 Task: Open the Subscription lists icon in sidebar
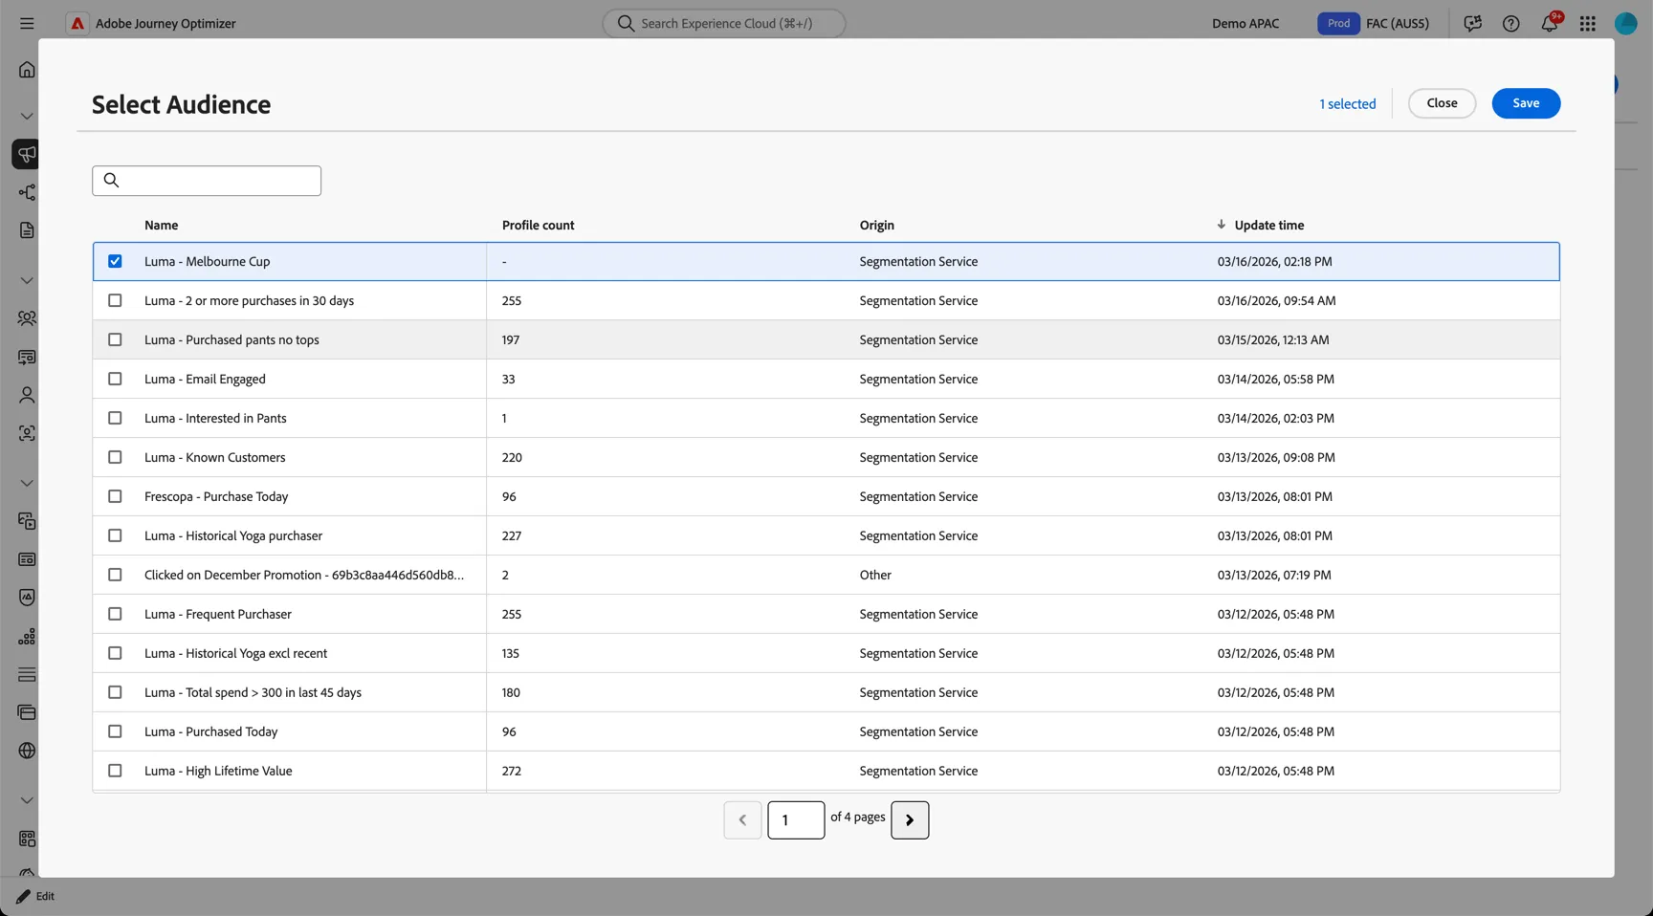27,357
